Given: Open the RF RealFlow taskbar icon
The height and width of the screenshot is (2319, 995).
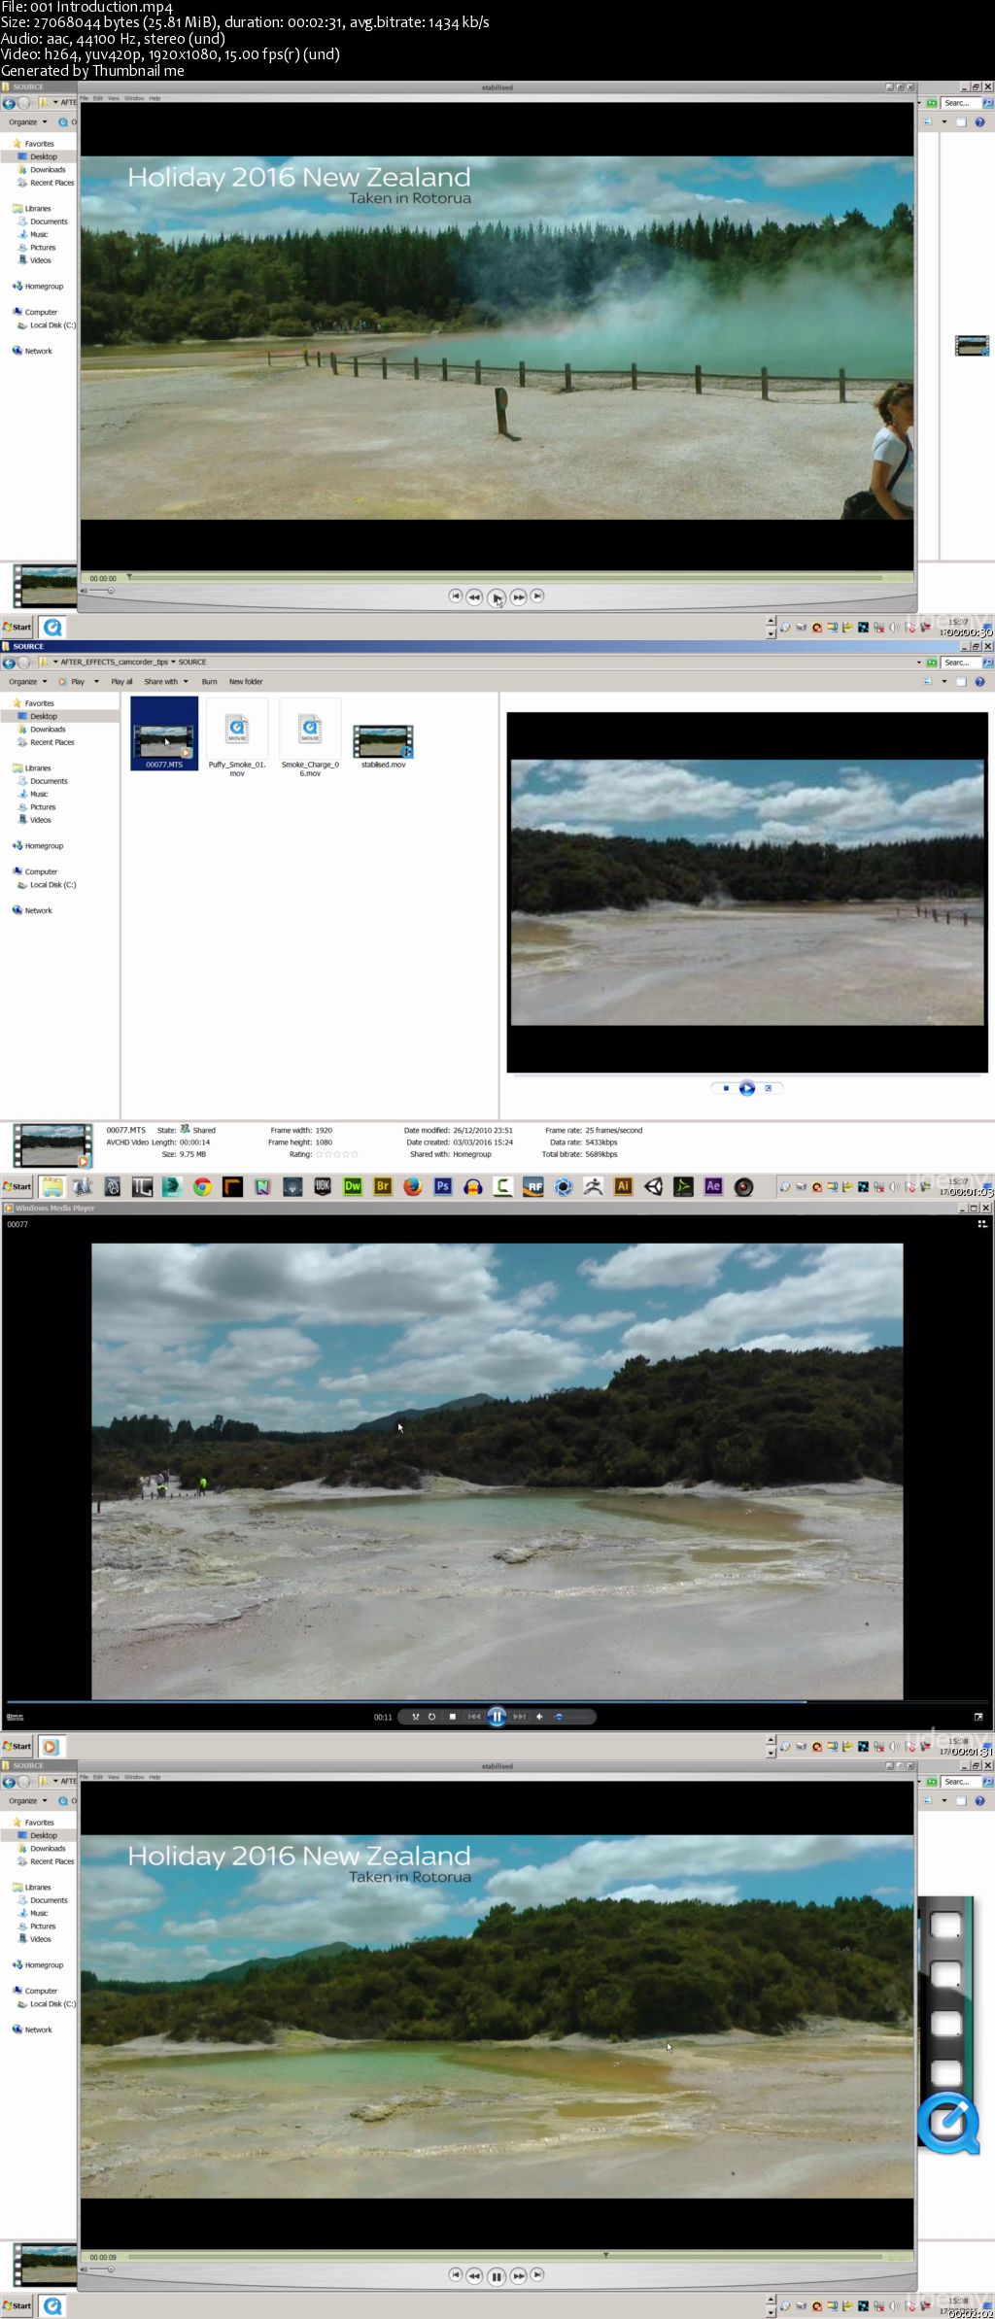Looking at the screenshot, I should (533, 1186).
